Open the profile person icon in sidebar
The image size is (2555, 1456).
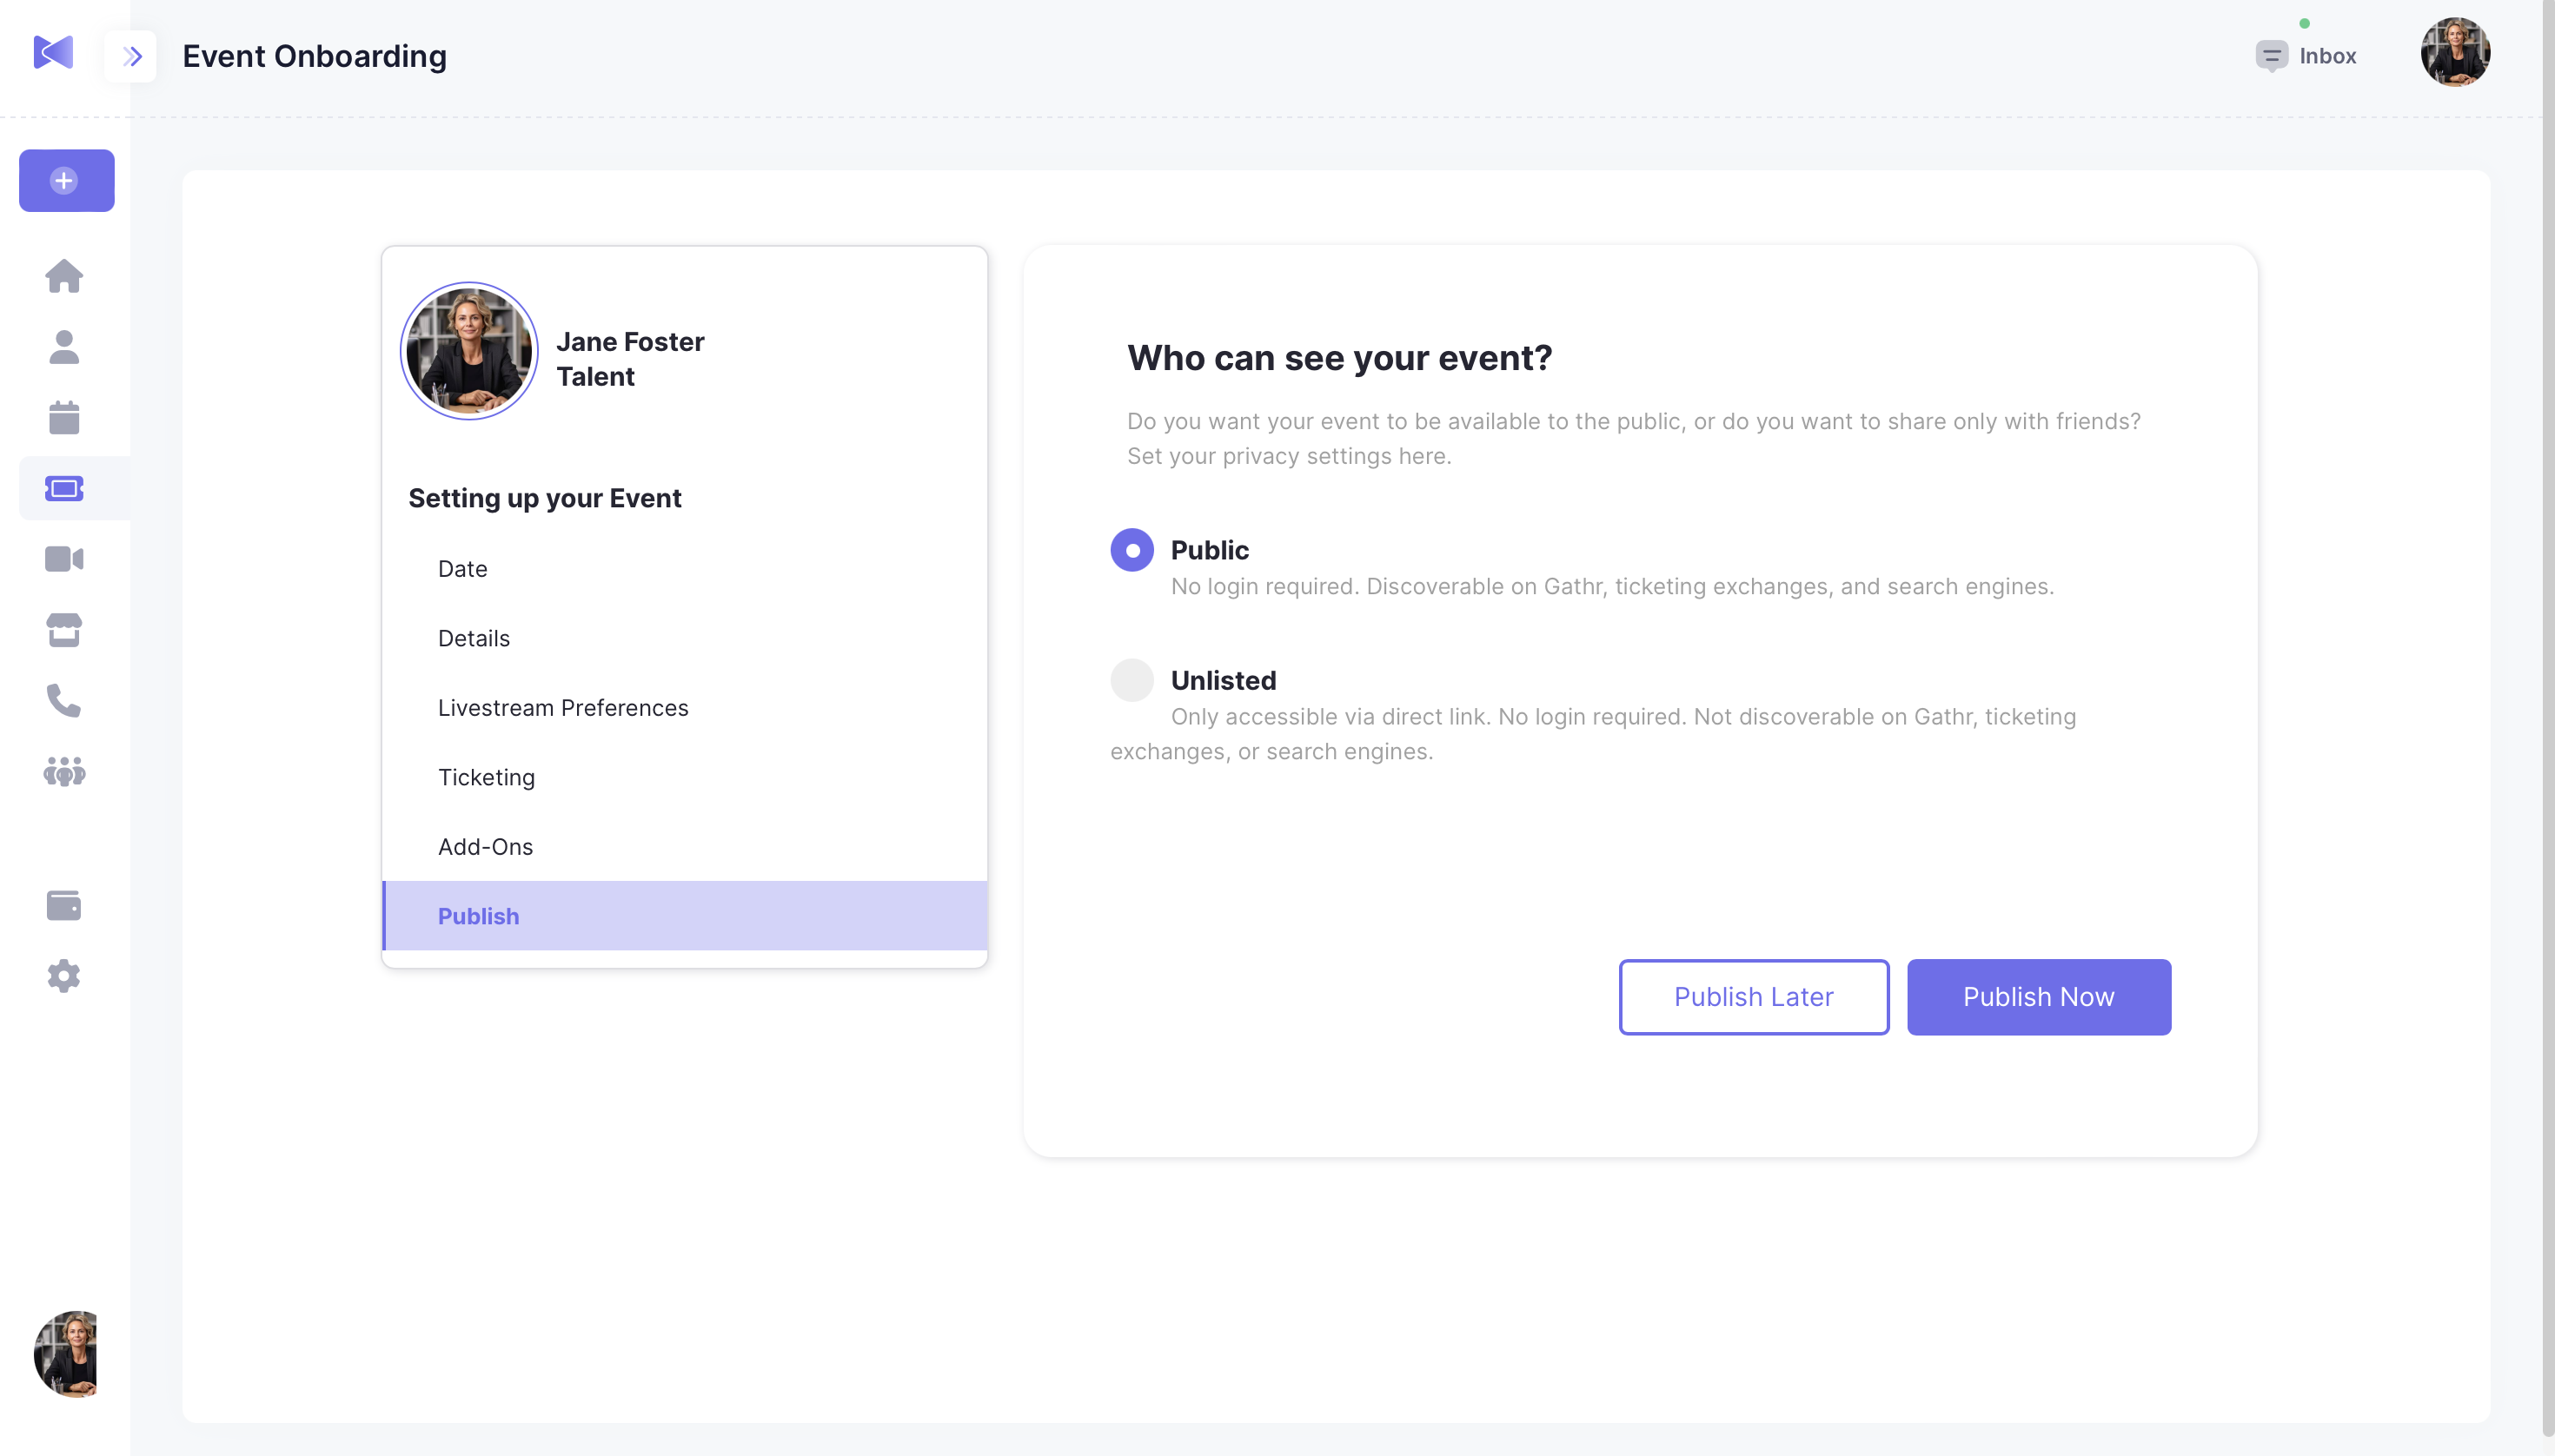click(x=64, y=347)
